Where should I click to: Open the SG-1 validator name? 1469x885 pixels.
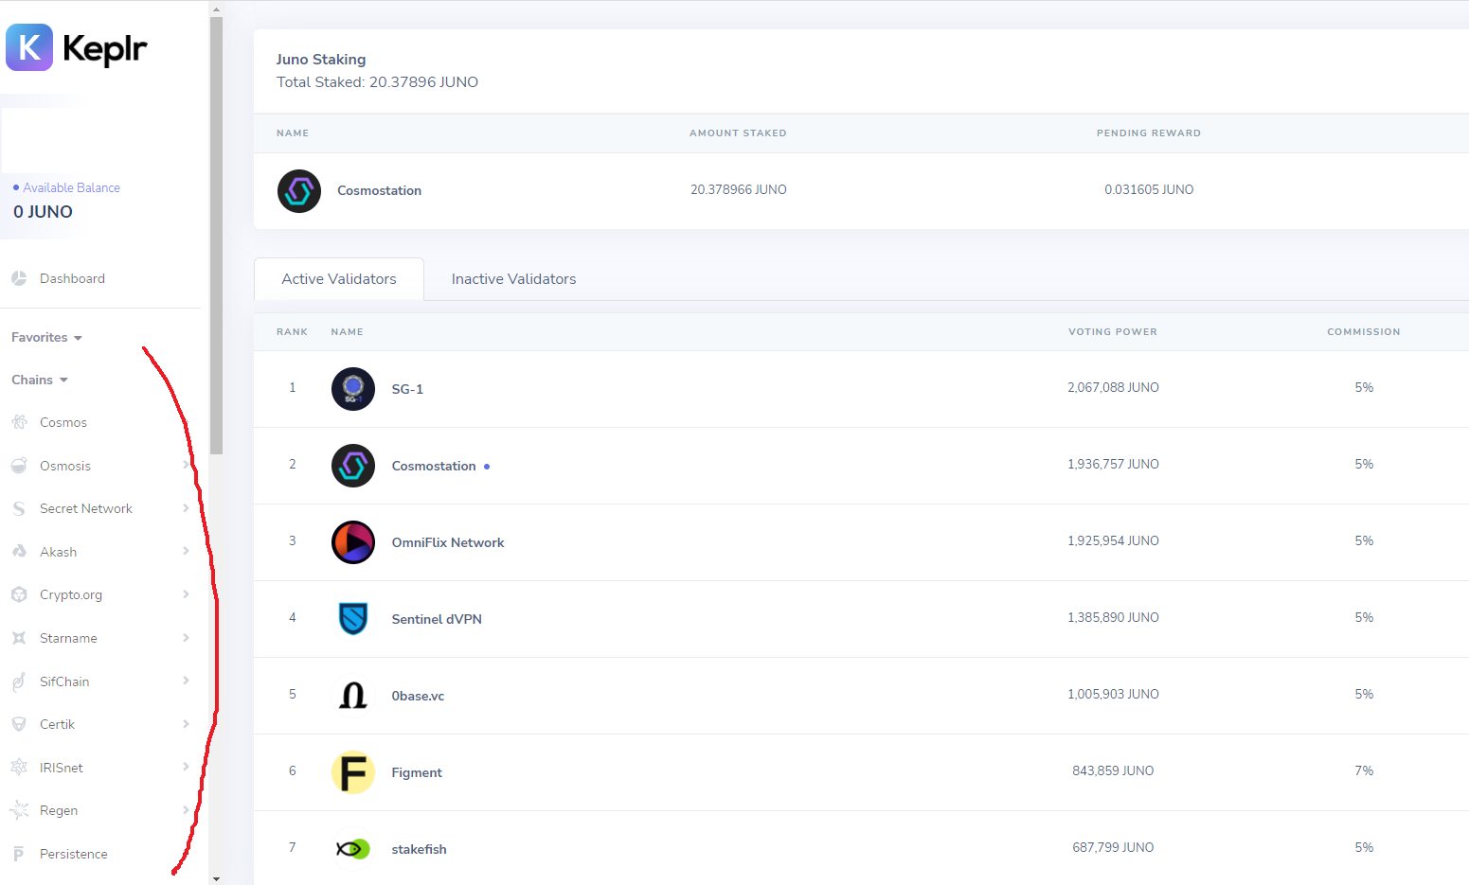click(407, 389)
